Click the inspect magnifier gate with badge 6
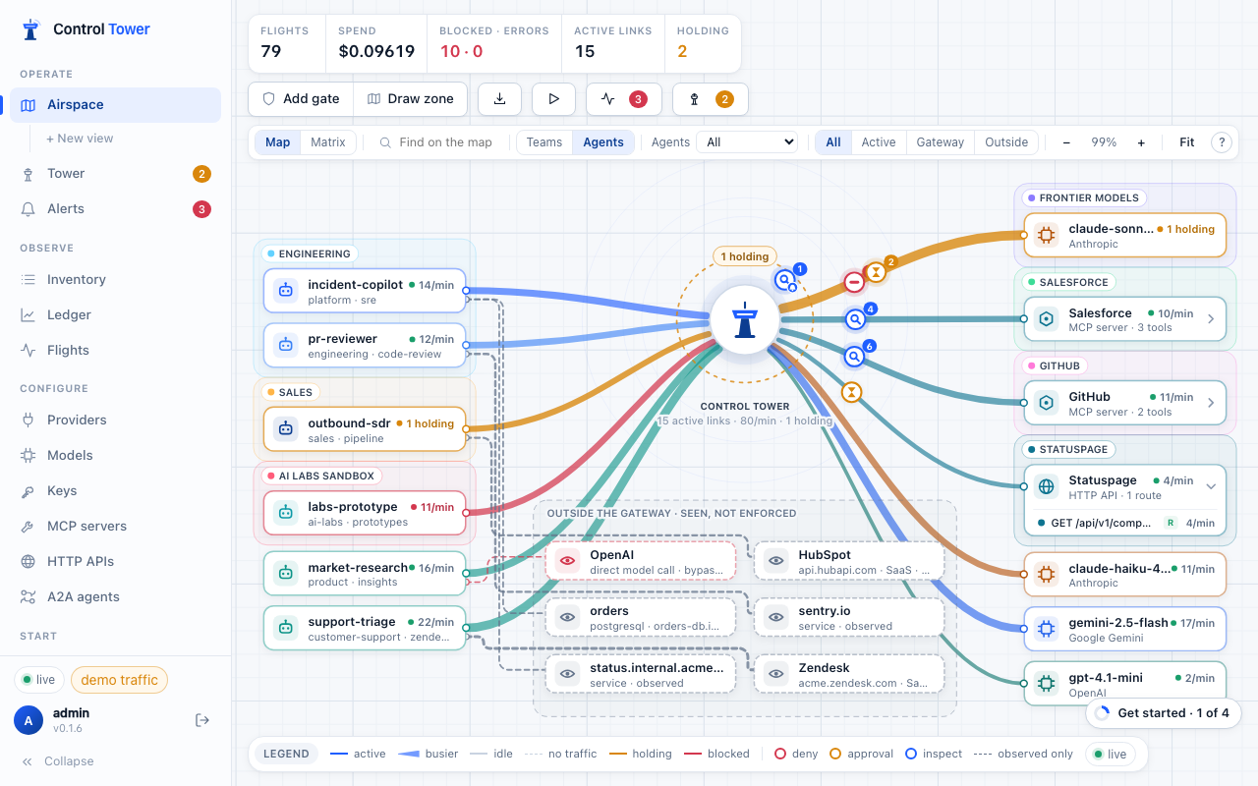This screenshot has width=1258, height=786. point(854,358)
